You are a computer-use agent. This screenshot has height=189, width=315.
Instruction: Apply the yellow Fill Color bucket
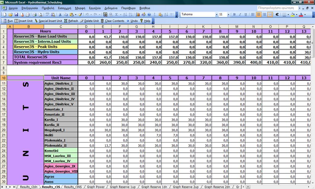point(293,14)
